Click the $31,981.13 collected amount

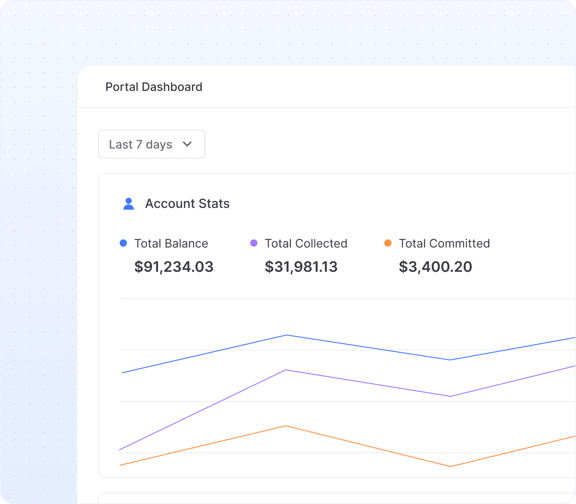point(301,267)
